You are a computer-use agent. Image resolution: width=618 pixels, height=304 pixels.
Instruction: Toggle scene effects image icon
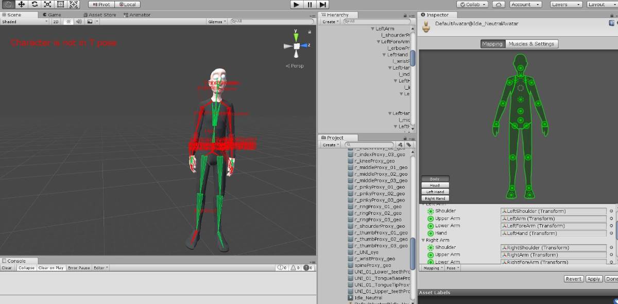[x=90, y=22]
